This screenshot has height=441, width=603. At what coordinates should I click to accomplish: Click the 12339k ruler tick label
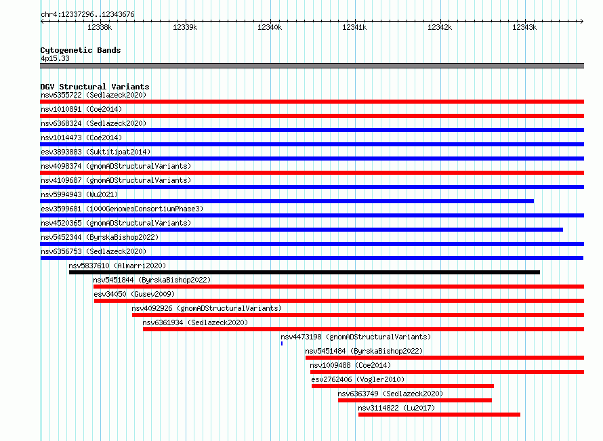click(185, 27)
